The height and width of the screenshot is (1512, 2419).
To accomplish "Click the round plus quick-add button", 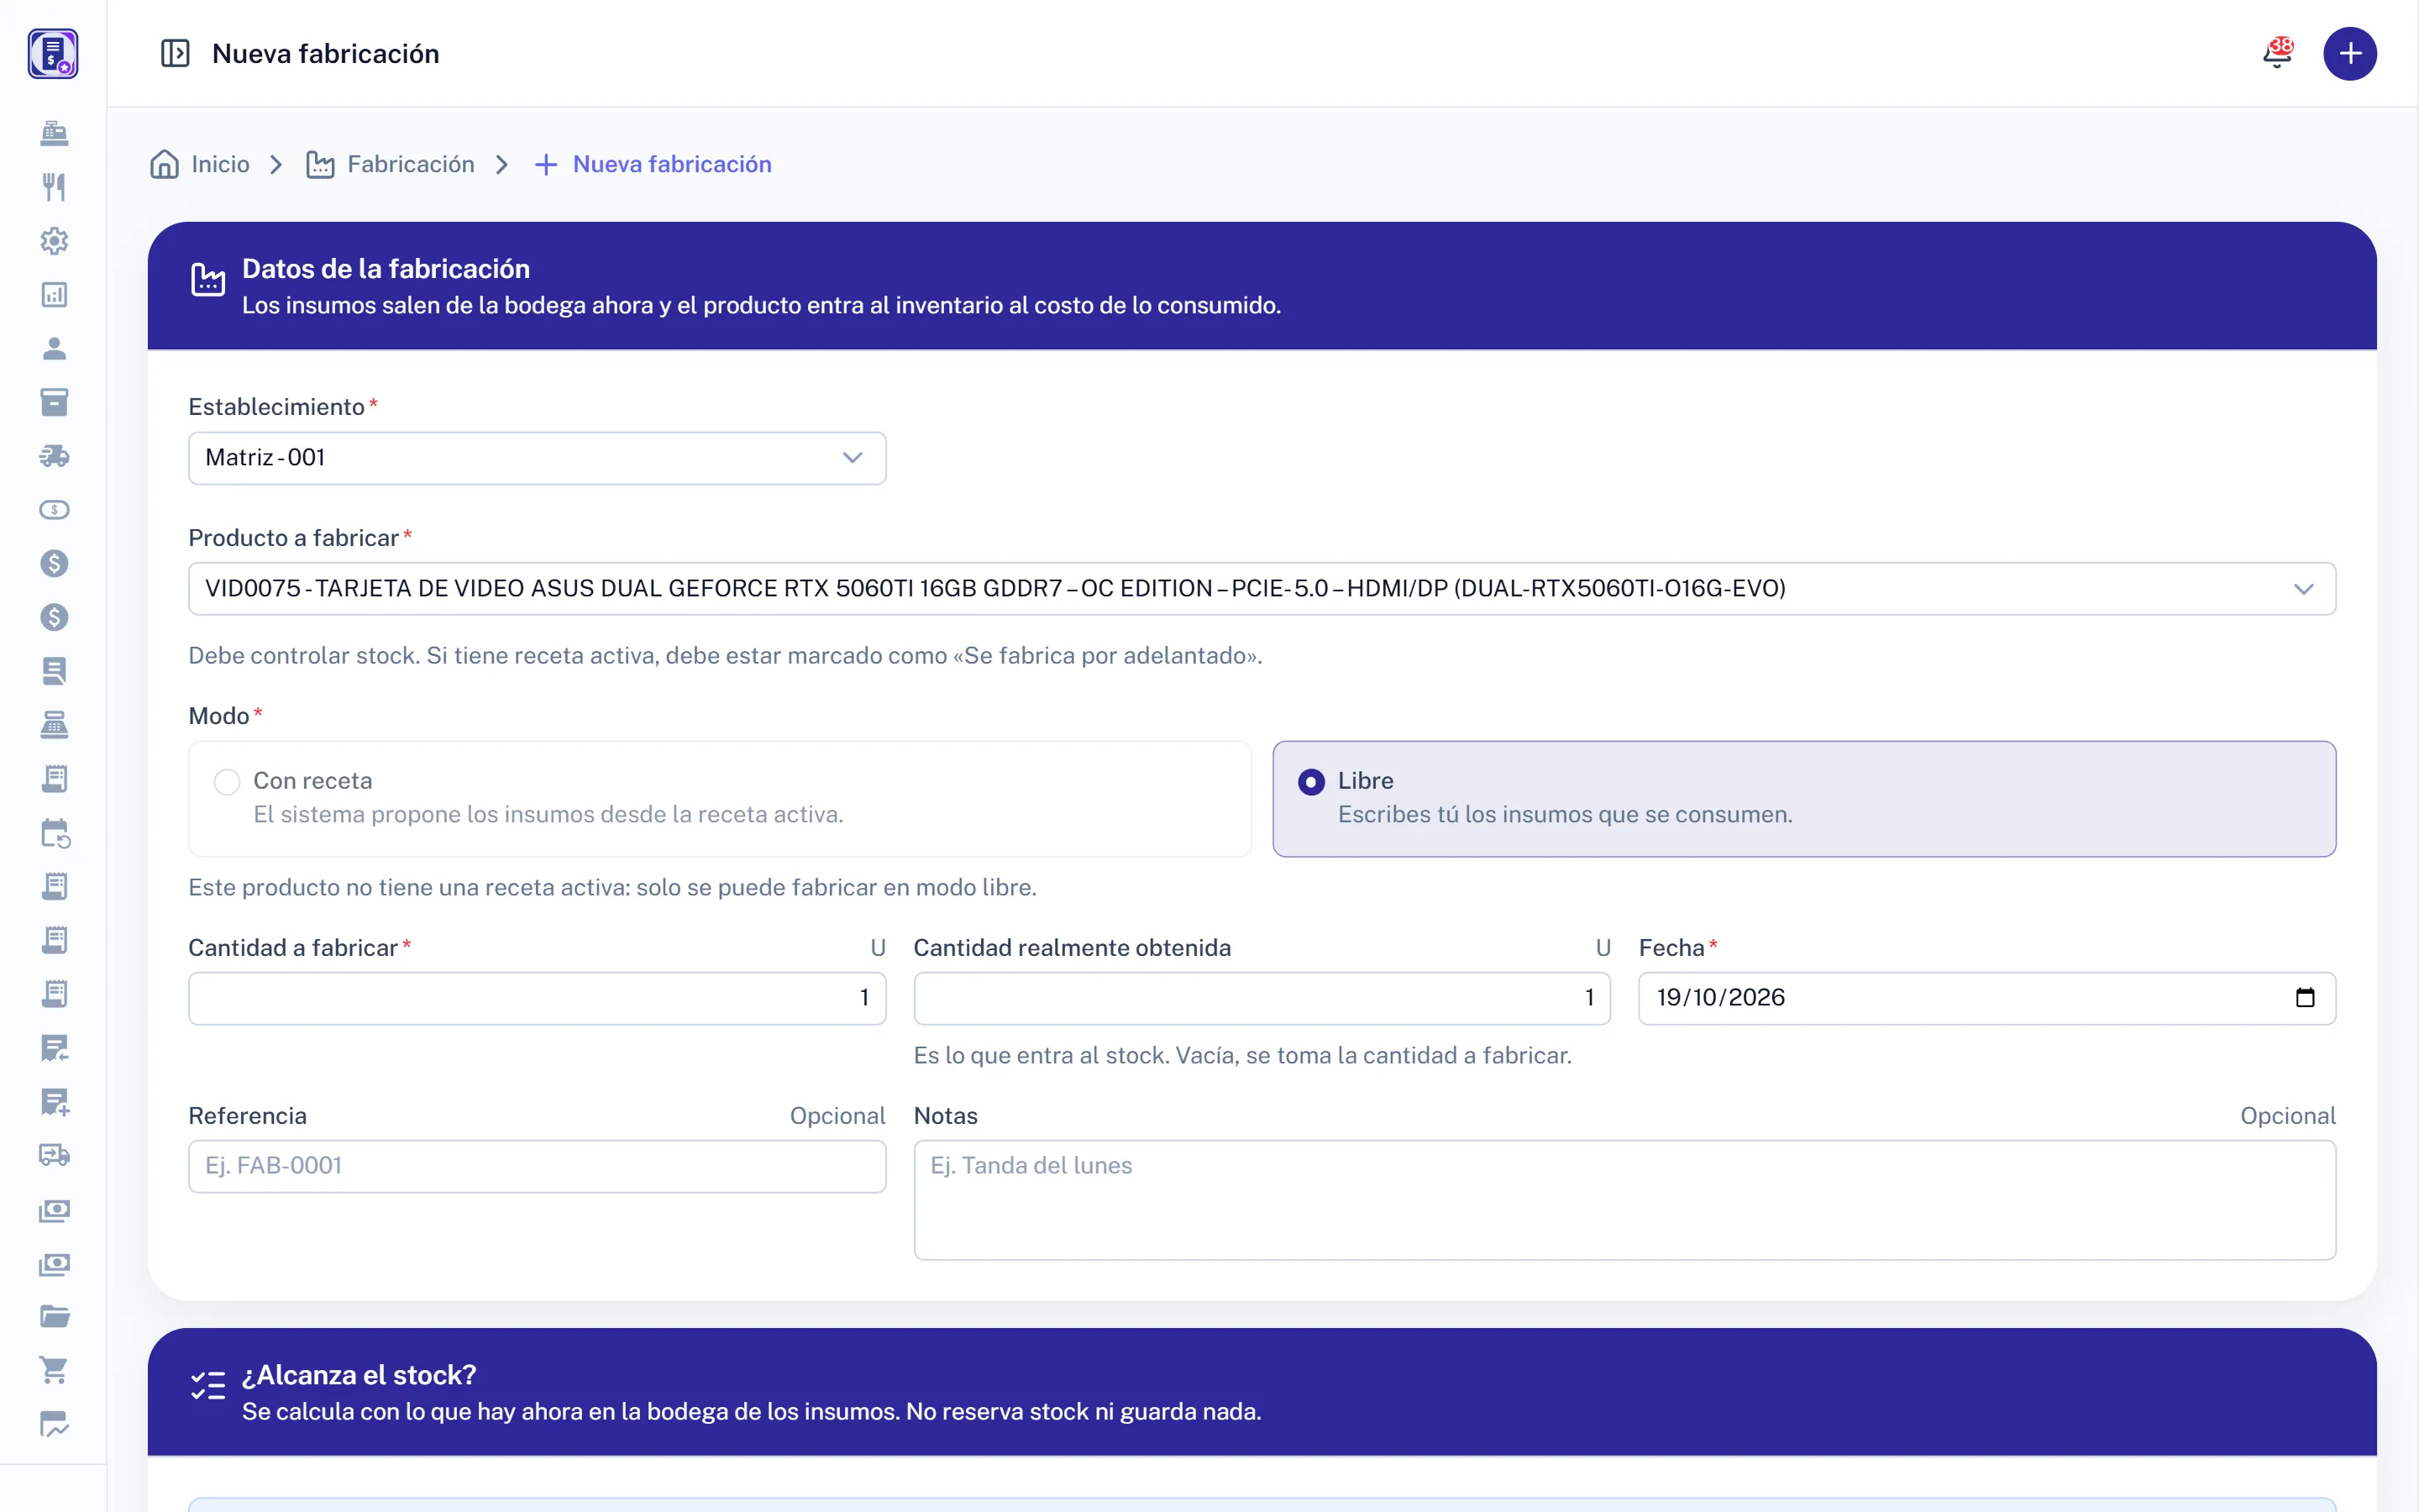I will click(2350, 53).
